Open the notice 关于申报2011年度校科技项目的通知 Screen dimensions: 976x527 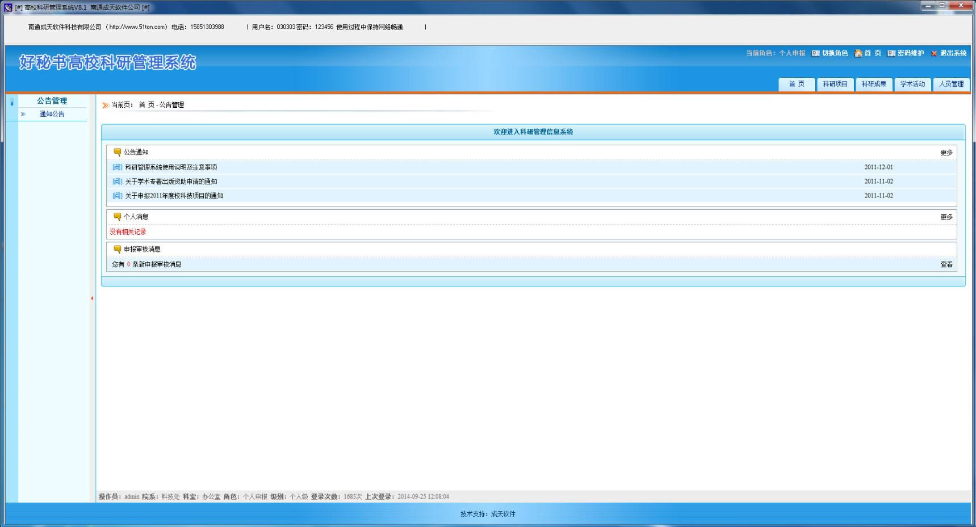pyautogui.click(x=174, y=196)
